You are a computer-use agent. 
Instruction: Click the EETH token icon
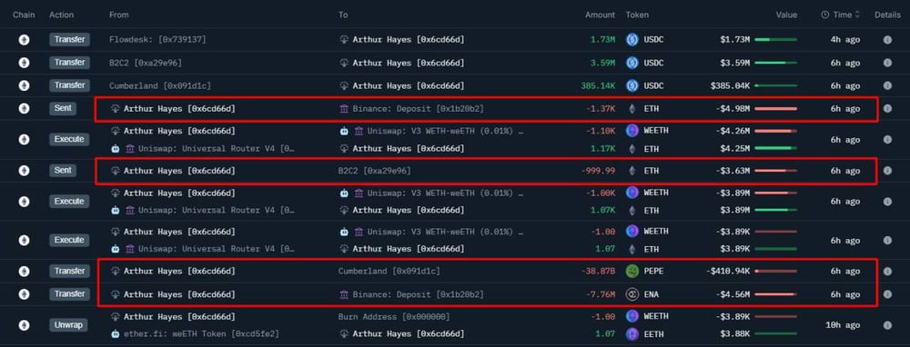point(632,334)
